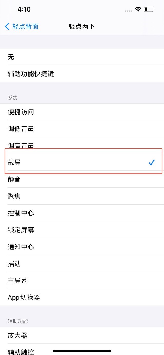The image size is (164, 355).
Task: Tap the blue checkmark beside 截屏
Action: pyautogui.click(x=152, y=162)
